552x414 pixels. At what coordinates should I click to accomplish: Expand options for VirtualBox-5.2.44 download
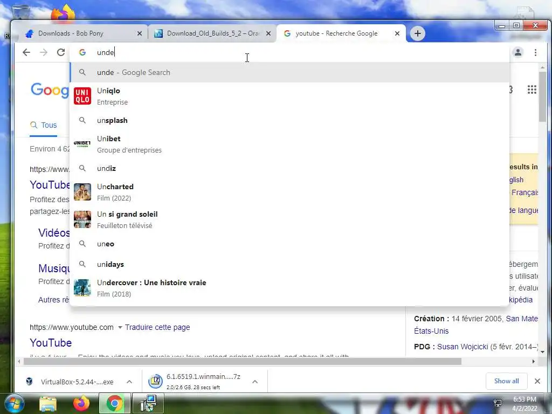tap(129, 382)
